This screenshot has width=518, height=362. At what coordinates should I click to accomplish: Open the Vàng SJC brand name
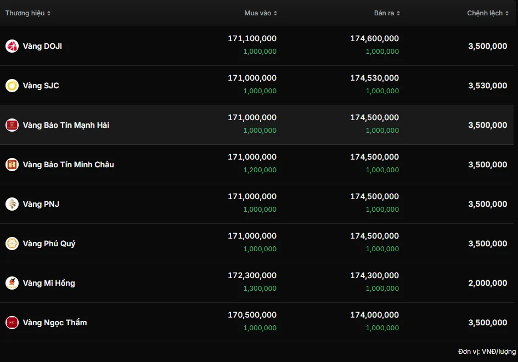[41, 86]
